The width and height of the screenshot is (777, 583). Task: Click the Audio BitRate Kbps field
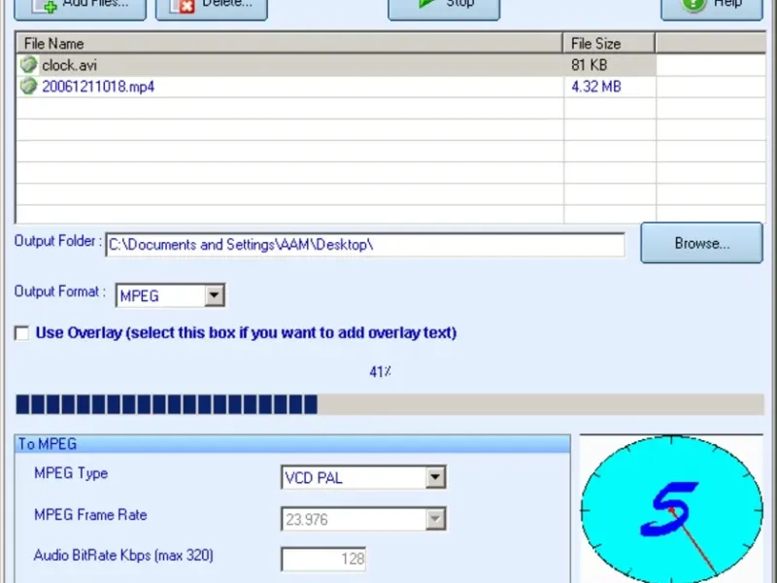323,560
